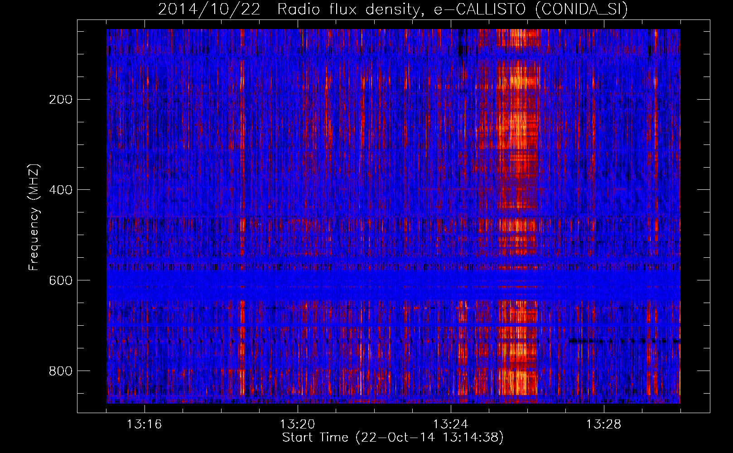This screenshot has height=453, width=733.
Task: Select the 800 frequency tick label
Action: click(61, 371)
